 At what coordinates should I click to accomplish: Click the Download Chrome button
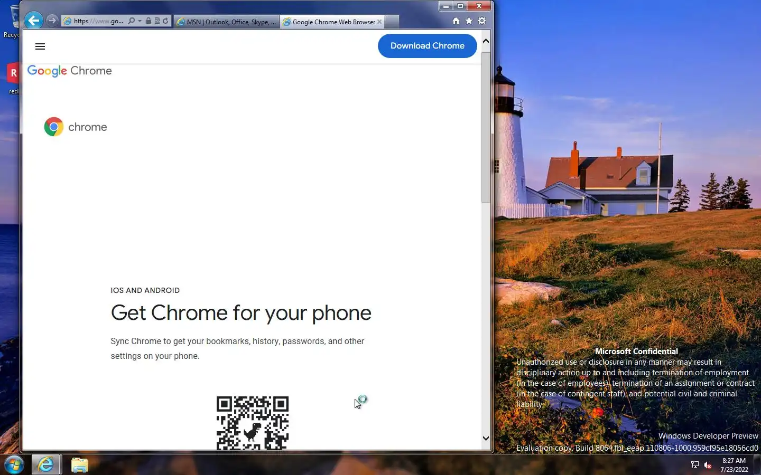click(428, 46)
